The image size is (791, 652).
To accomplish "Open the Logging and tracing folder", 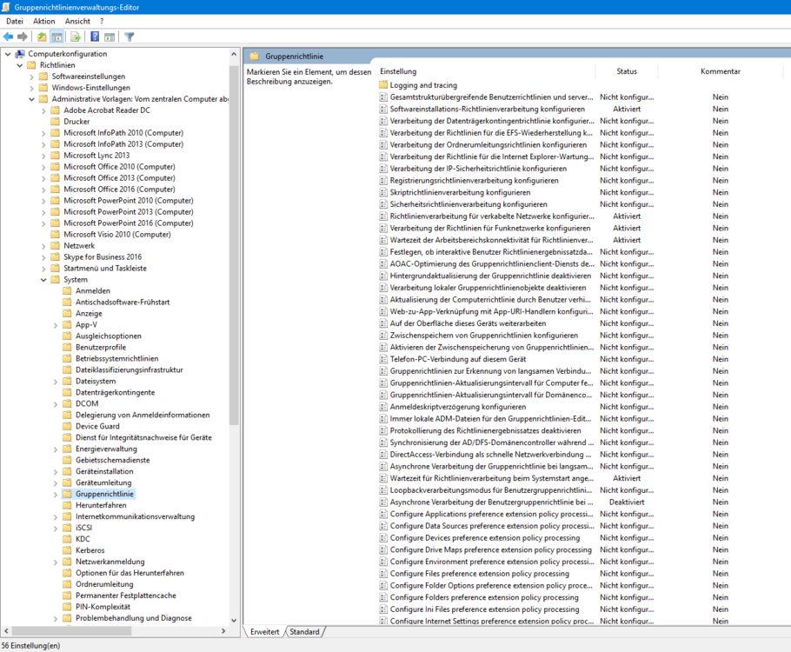I will [x=422, y=85].
